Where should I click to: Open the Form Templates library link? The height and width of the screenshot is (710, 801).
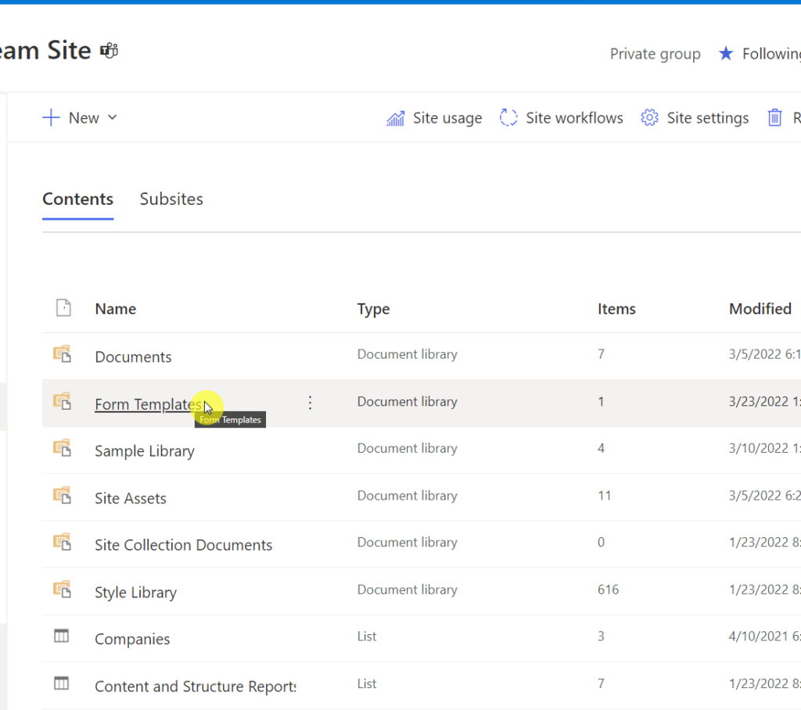(x=148, y=404)
